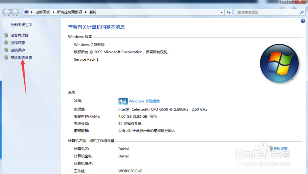308x174 pixels.
Task: Open 远程设置 link
Action: [x=18, y=43]
